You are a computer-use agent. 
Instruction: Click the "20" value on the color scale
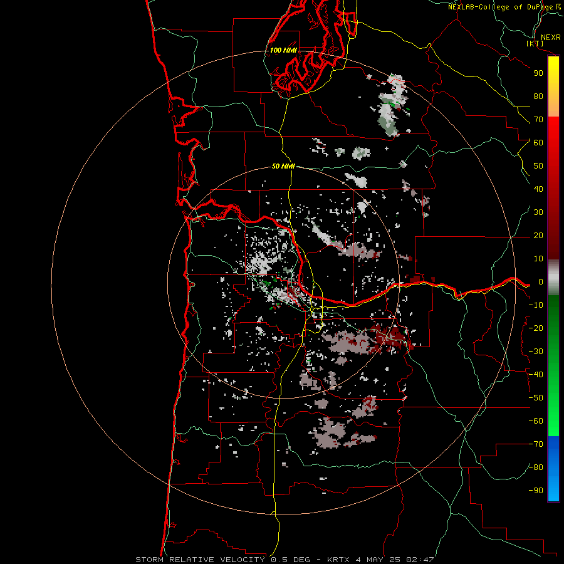(538, 236)
